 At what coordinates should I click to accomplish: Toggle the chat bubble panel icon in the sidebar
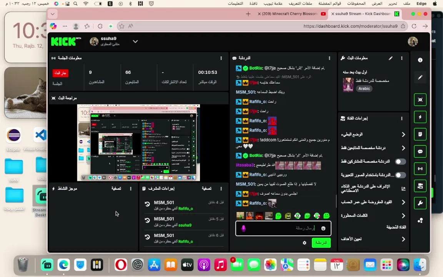pyautogui.click(x=420, y=152)
